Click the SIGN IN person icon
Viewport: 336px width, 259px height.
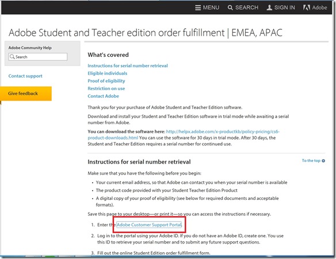269,7
